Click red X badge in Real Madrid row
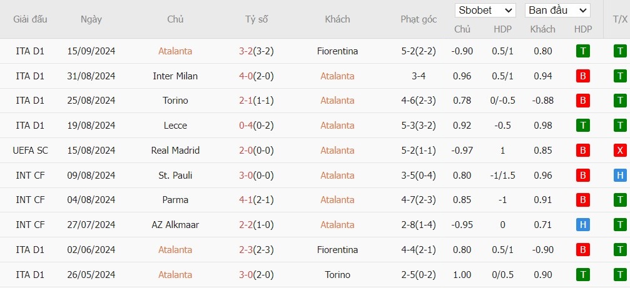Image resolution: width=630 pixels, height=288 pixels. click(620, 151)
